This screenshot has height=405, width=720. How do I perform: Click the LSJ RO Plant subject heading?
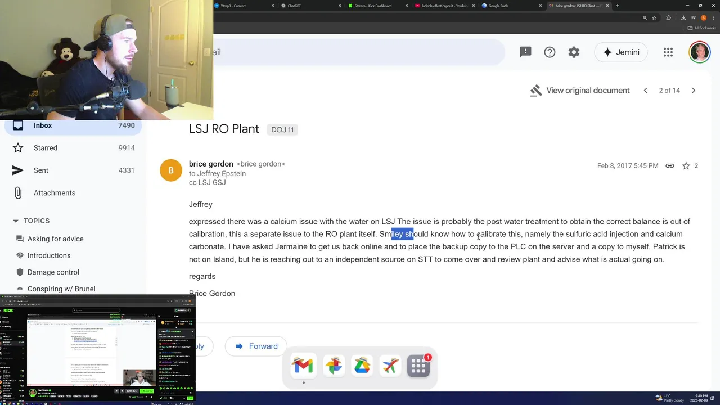click(x=224, y=129)
